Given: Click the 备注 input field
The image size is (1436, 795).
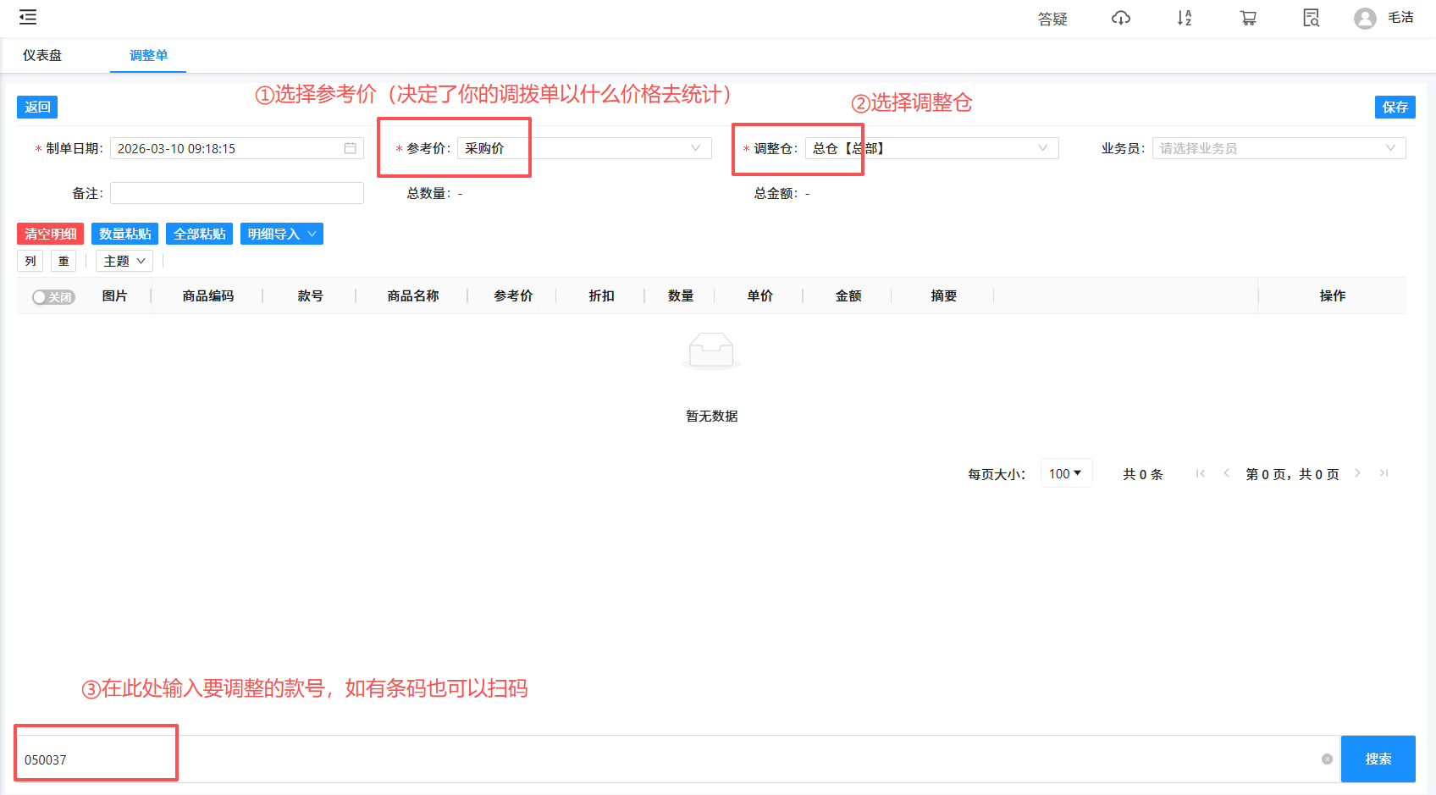Looking at the screenshot, I should coord(236,192).
